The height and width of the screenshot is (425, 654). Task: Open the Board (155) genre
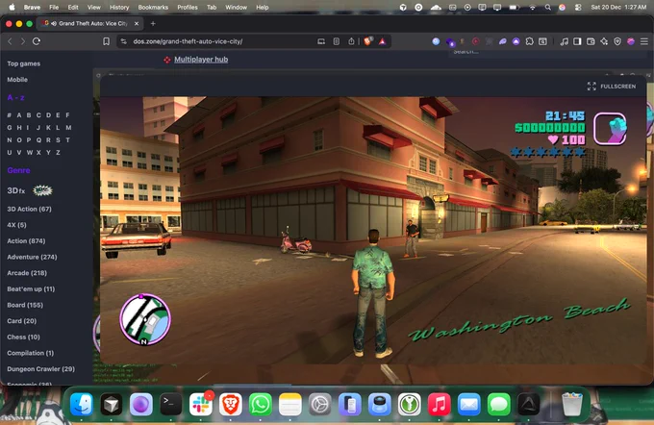pyautogui.click(x=25, y=305)
